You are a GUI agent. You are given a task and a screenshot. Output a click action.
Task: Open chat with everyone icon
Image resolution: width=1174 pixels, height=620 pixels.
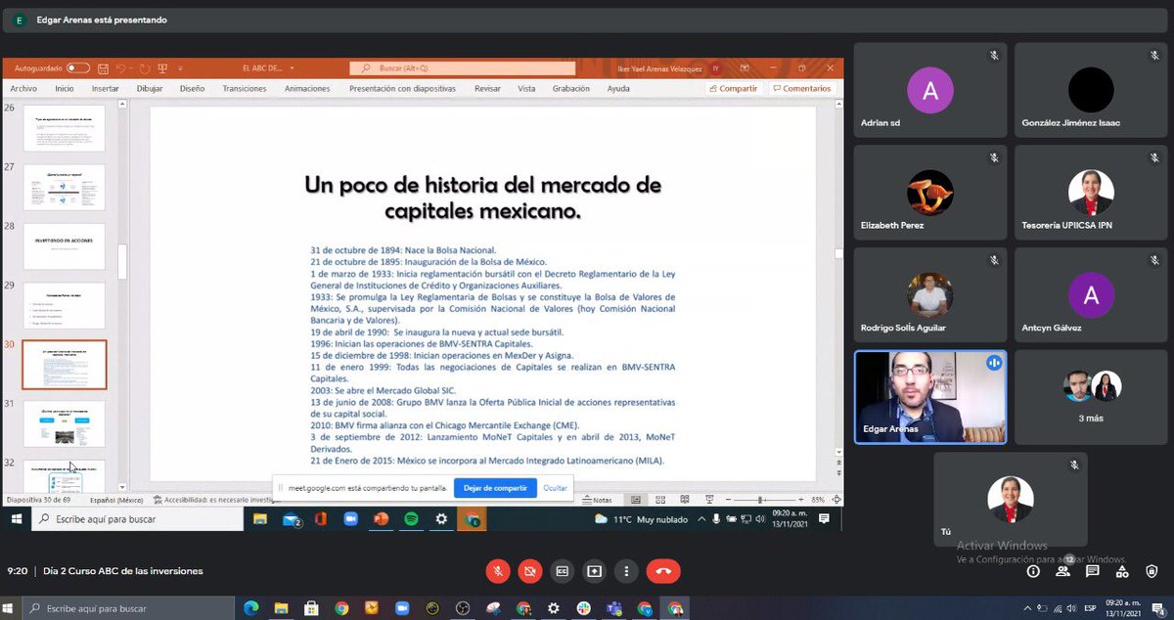pyautogui.click(x=1093, y=571)
